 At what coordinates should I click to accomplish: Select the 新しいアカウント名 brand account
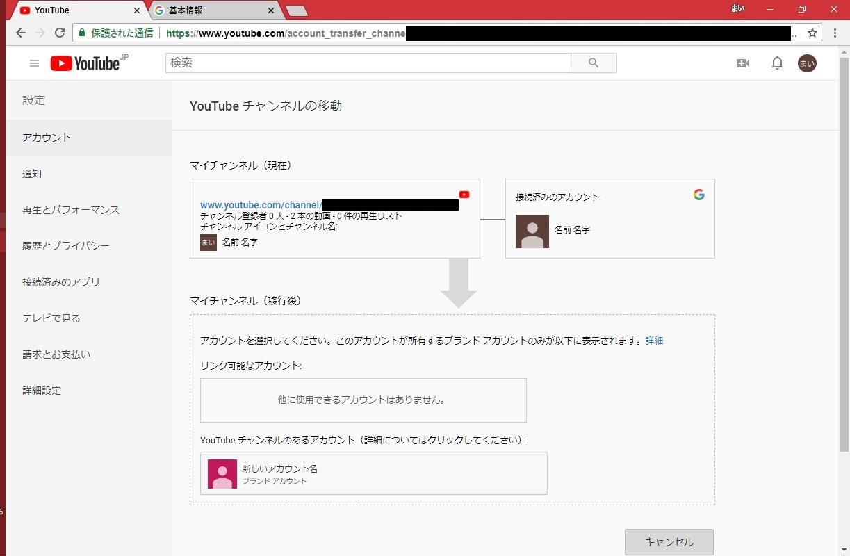(373, 473)
